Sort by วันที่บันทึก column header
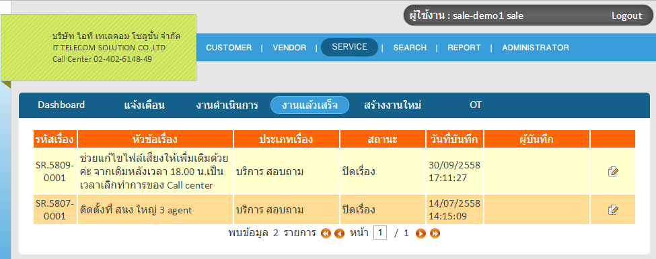The height and width of the screenshot is (259, 656). tap(455, 139)
